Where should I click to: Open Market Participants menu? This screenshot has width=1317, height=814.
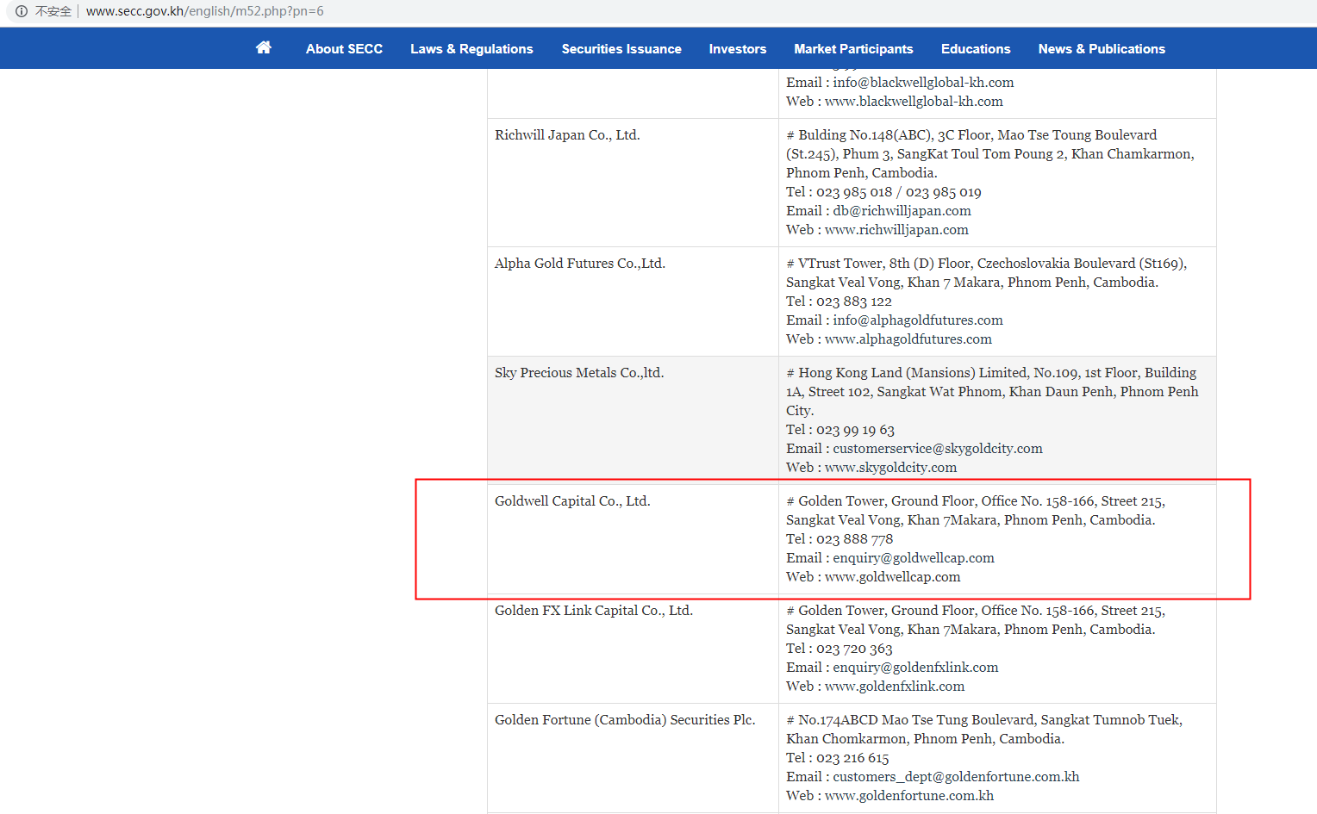pos(853,49)
